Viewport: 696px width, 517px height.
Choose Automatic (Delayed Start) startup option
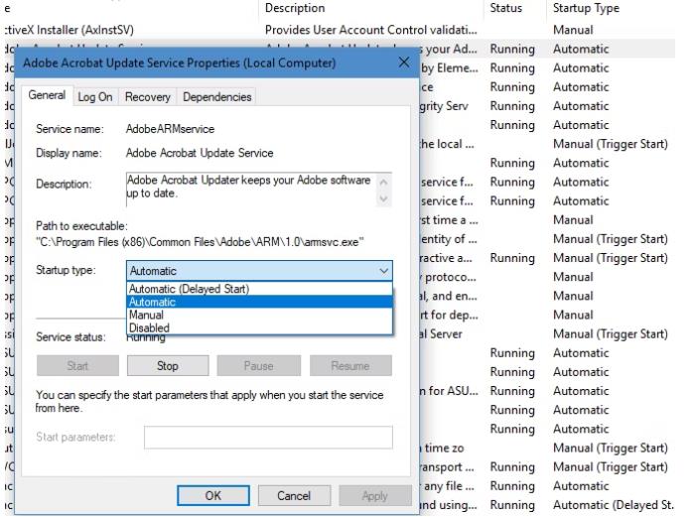click(189, 289)
